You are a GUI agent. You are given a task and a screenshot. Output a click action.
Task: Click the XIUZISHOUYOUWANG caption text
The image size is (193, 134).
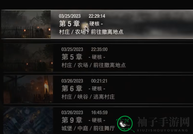[162, 130]
